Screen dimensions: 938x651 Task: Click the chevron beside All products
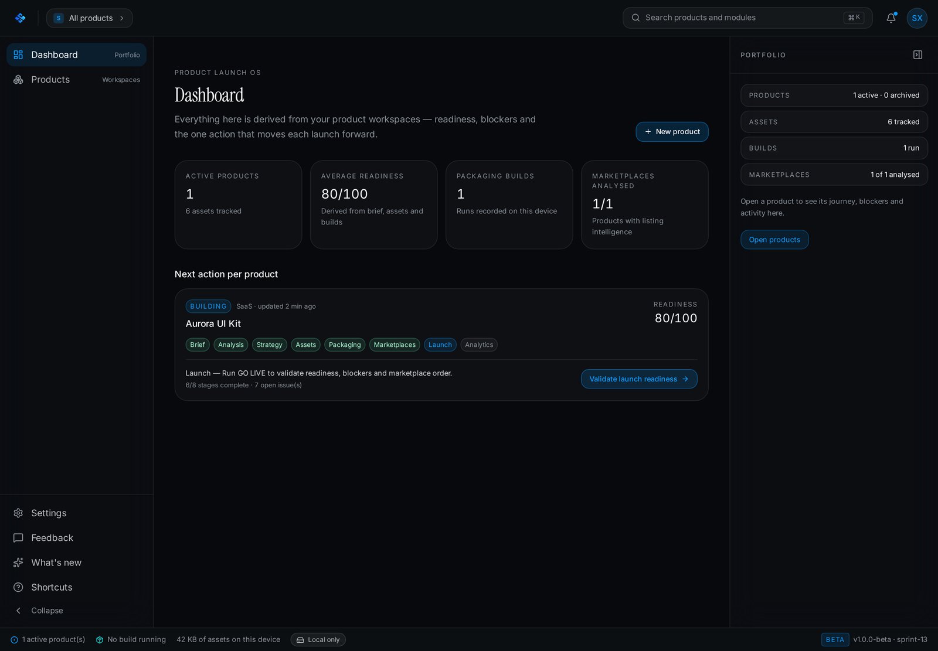(121, 18)
